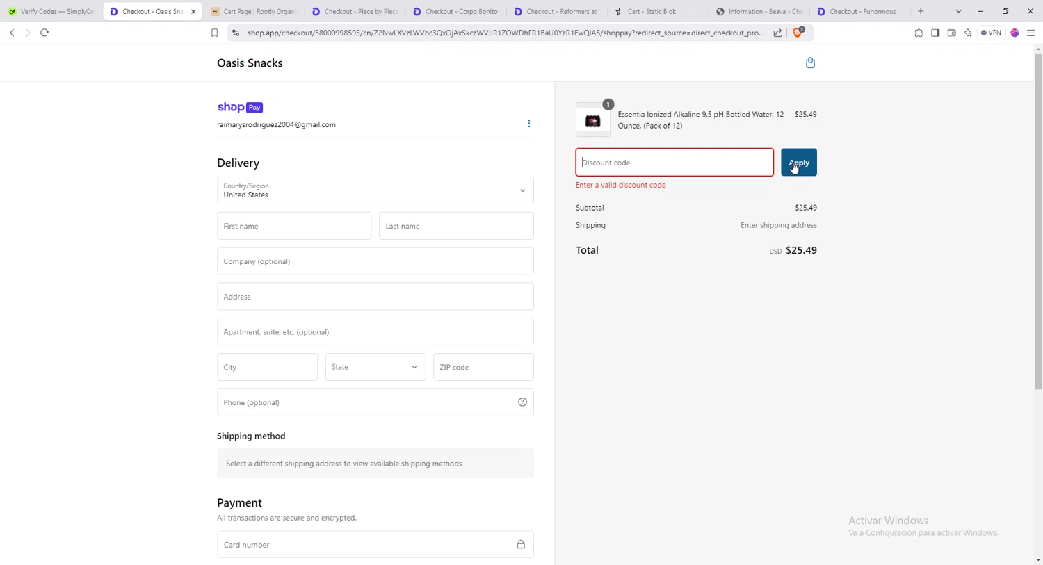Focus the City field
The height and width of the screenshot is (565, 1043).
(x=267, y=367)
